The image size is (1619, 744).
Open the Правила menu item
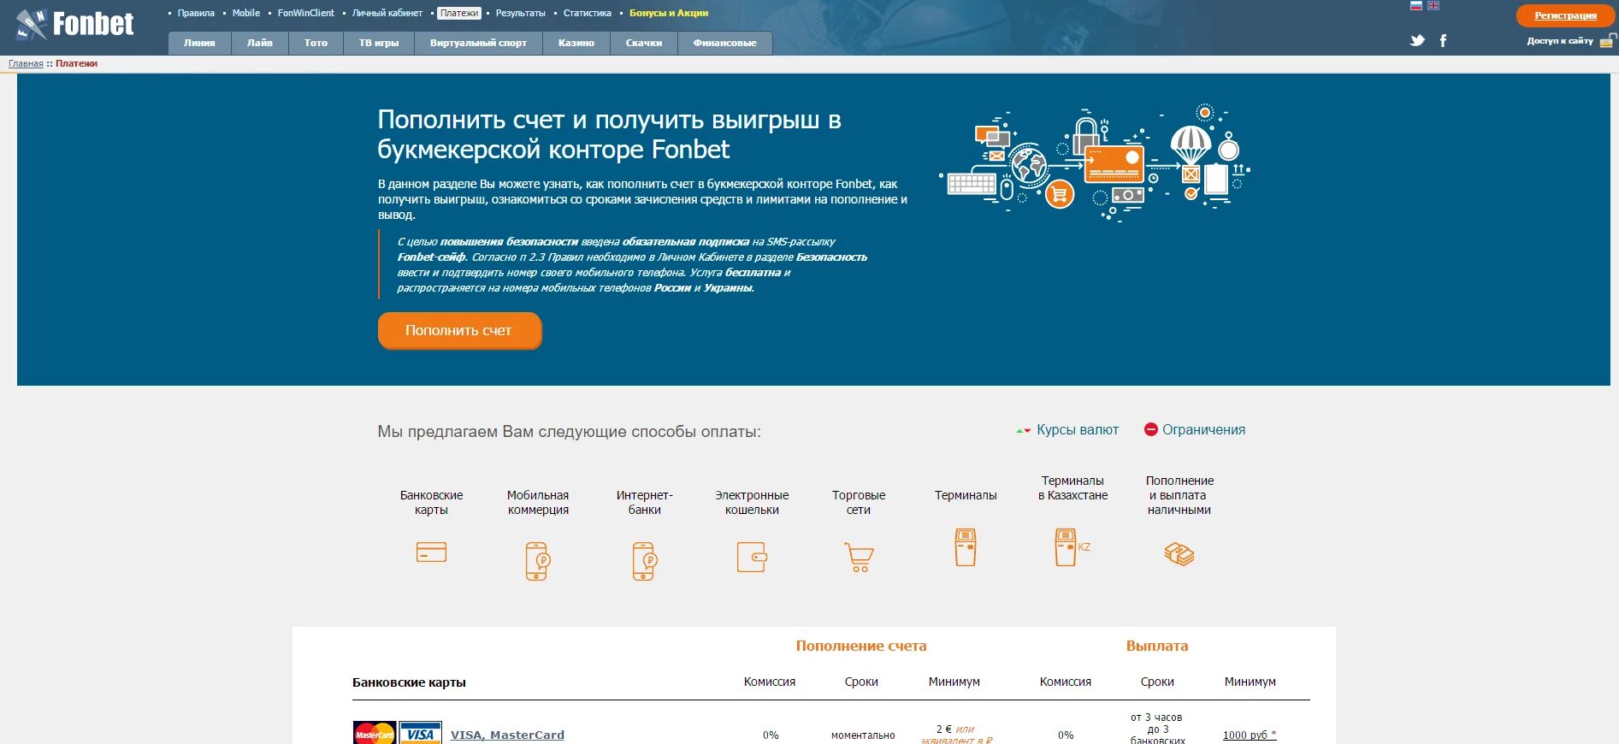coord(196,13)
